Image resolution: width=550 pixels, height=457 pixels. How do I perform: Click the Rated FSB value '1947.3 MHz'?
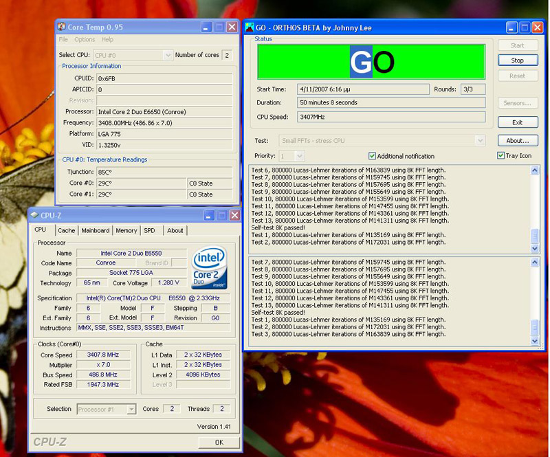(103, 384)
